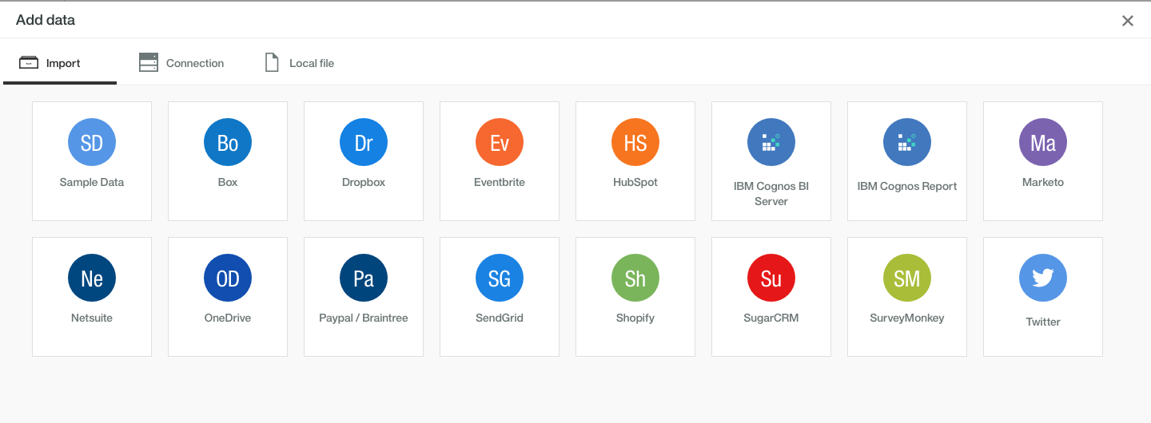This screenshot has width=1151, height=423.
Task: Select the Paypal / Braintree icon
Action: point(364,279)
